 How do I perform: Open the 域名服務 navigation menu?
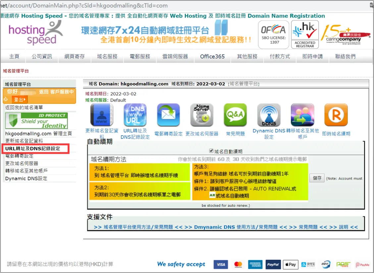pos(107,56)
